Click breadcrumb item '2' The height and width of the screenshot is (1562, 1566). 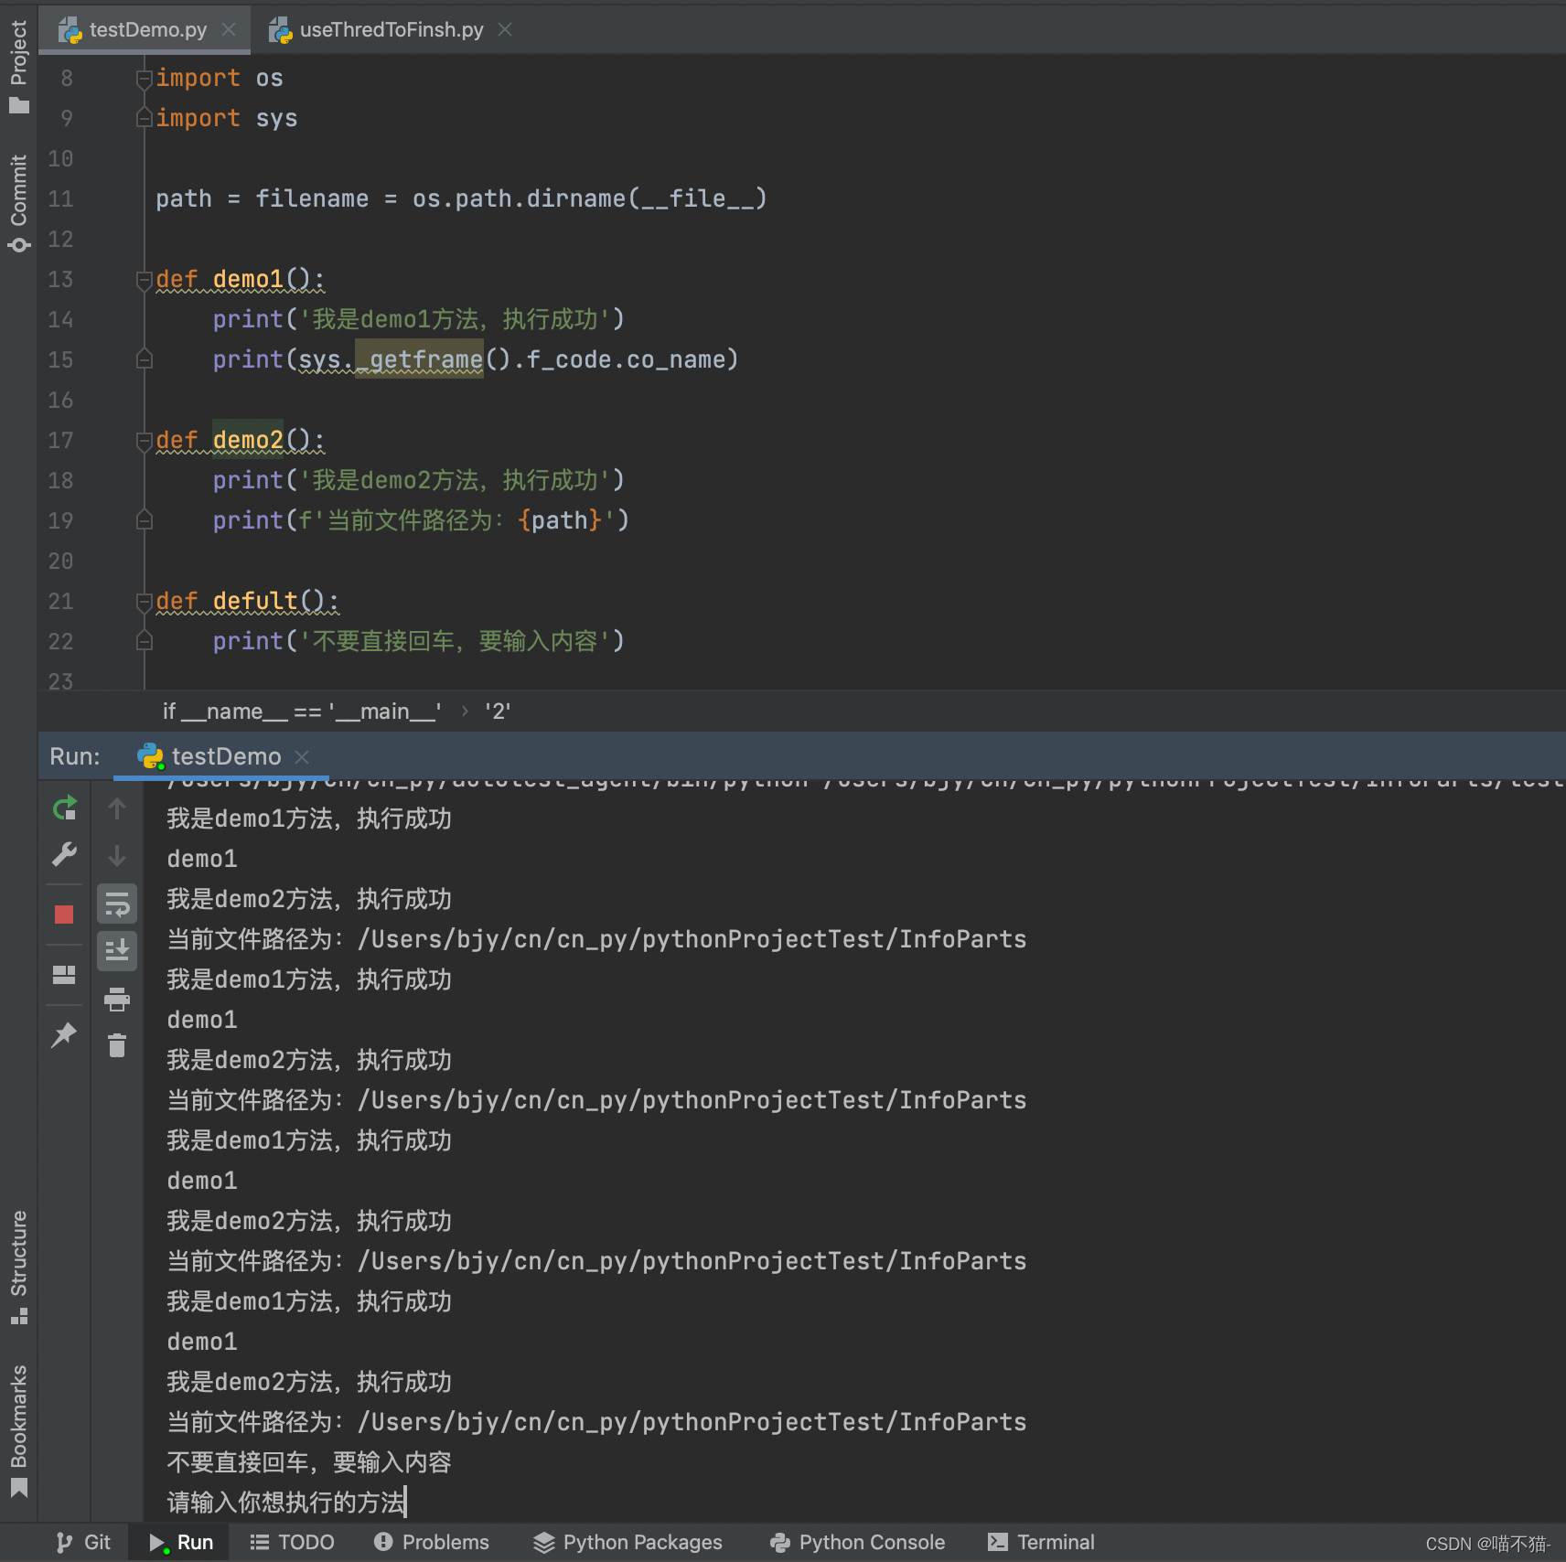coord(498,711)
